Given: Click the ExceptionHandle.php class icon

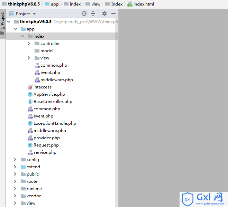Looking at the screenshot, I should click(30, 123).
